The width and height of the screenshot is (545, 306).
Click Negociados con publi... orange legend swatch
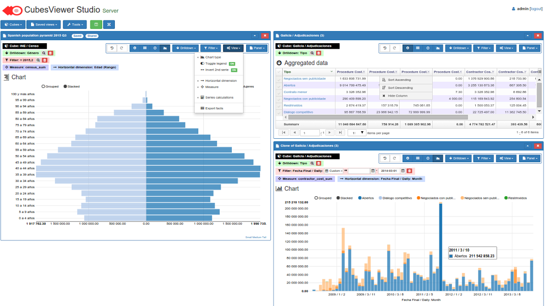point(418,198)
